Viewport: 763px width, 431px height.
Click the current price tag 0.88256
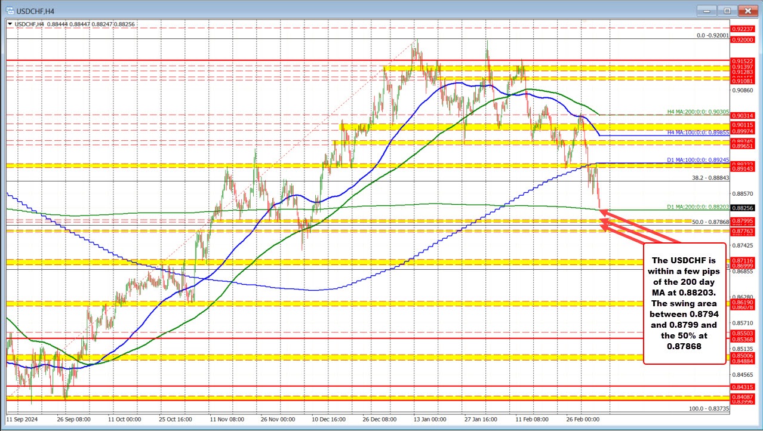tap(743, 208)
